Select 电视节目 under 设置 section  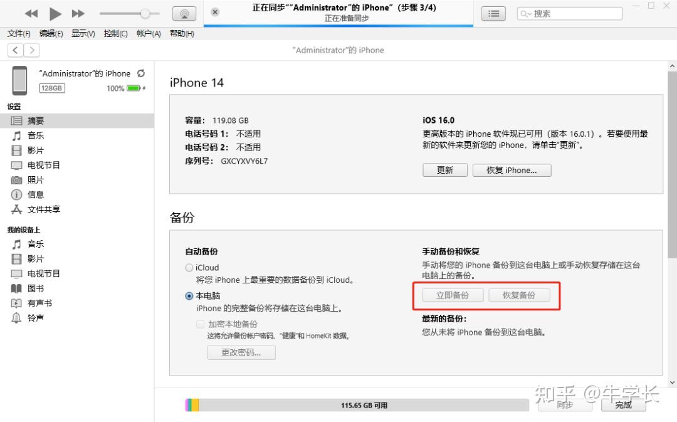point(77,165)
